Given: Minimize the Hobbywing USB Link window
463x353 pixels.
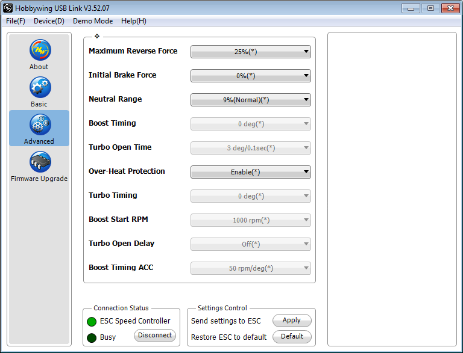Looking at the screenshot, I should click(411, 8).
